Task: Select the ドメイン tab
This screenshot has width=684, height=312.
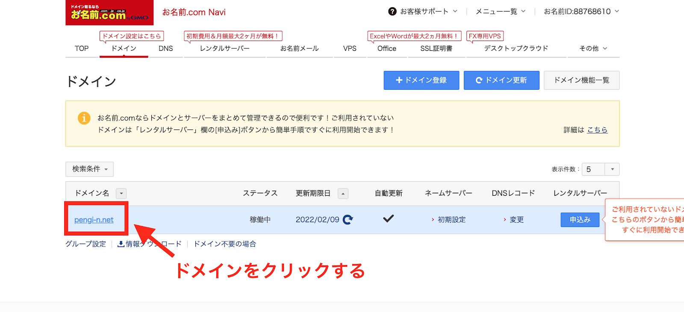Action: point(124,49)
